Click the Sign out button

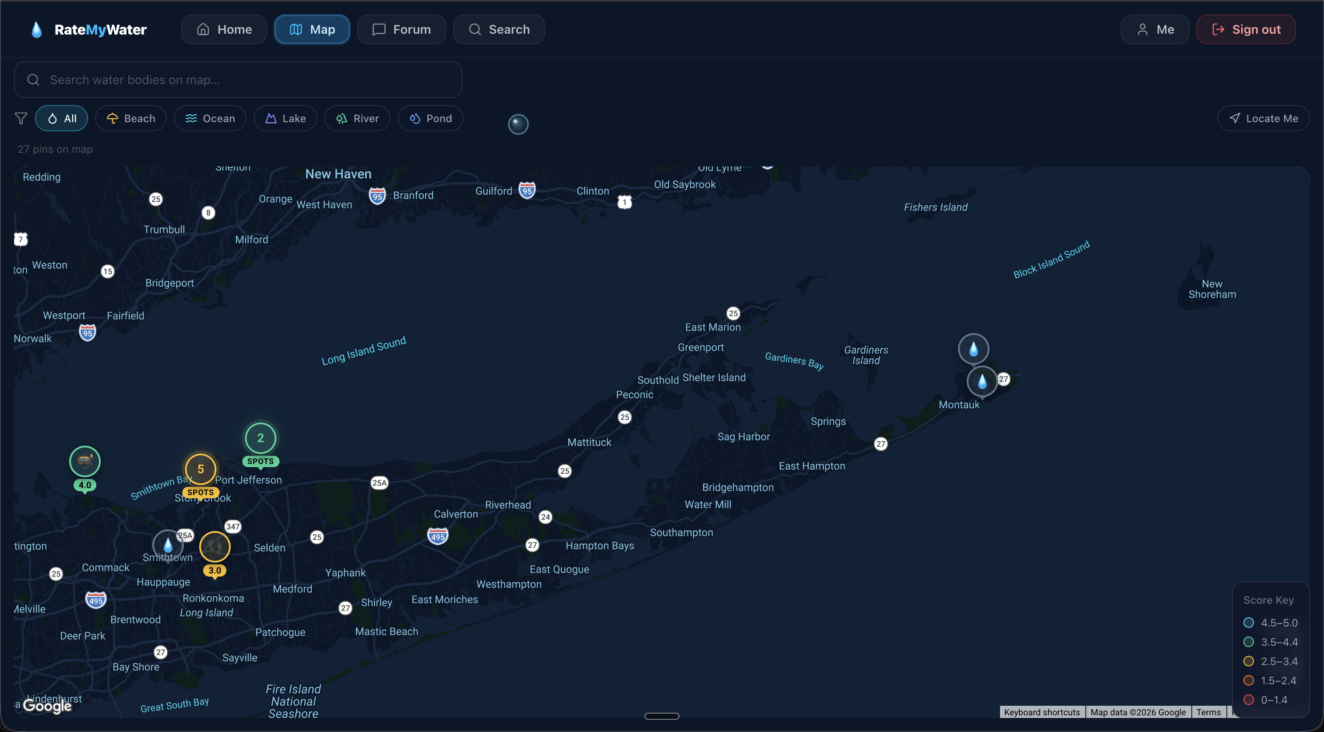coord(1246,29)
